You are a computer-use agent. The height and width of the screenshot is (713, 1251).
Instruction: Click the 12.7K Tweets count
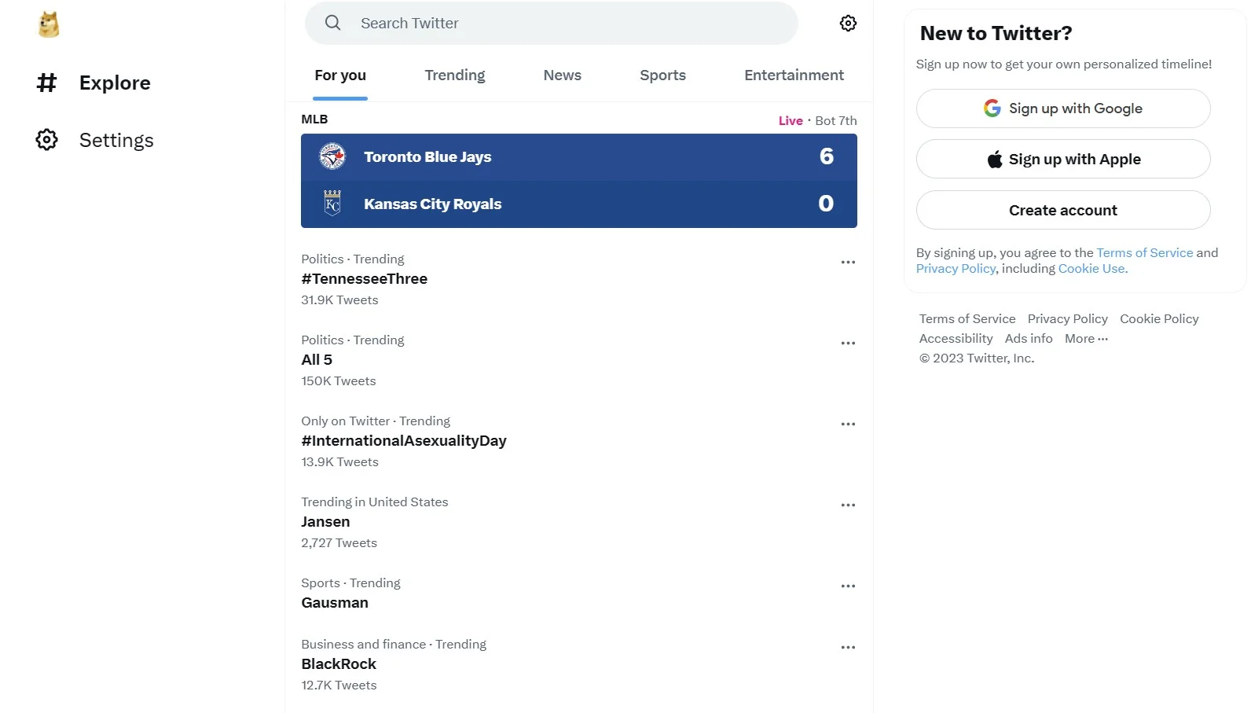[339, 685]
